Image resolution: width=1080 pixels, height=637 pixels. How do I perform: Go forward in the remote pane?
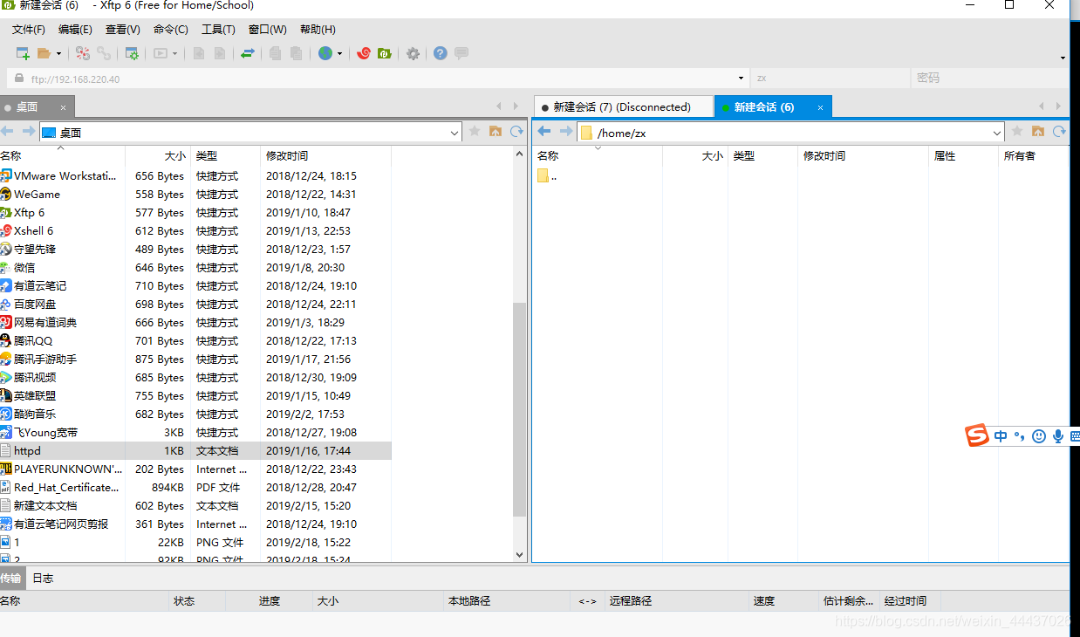tap(565, 132)
